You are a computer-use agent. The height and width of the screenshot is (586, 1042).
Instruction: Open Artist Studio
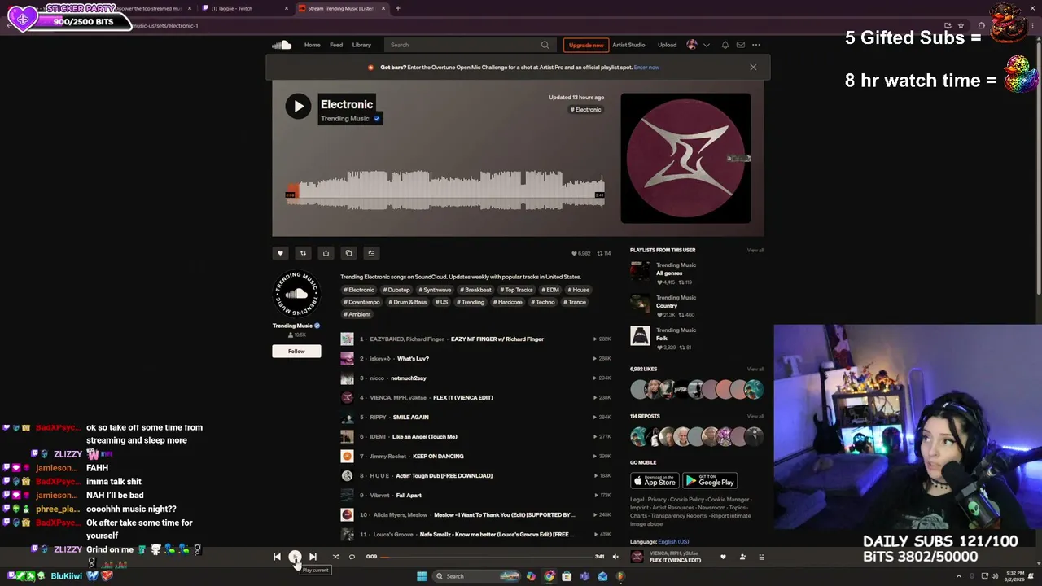click(x=628, y=45)
